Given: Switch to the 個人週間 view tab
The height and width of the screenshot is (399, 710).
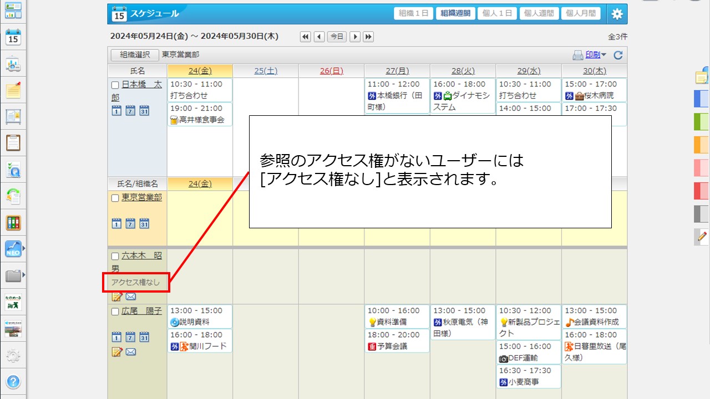Looking at the screenshot, I should coord(538,13).
